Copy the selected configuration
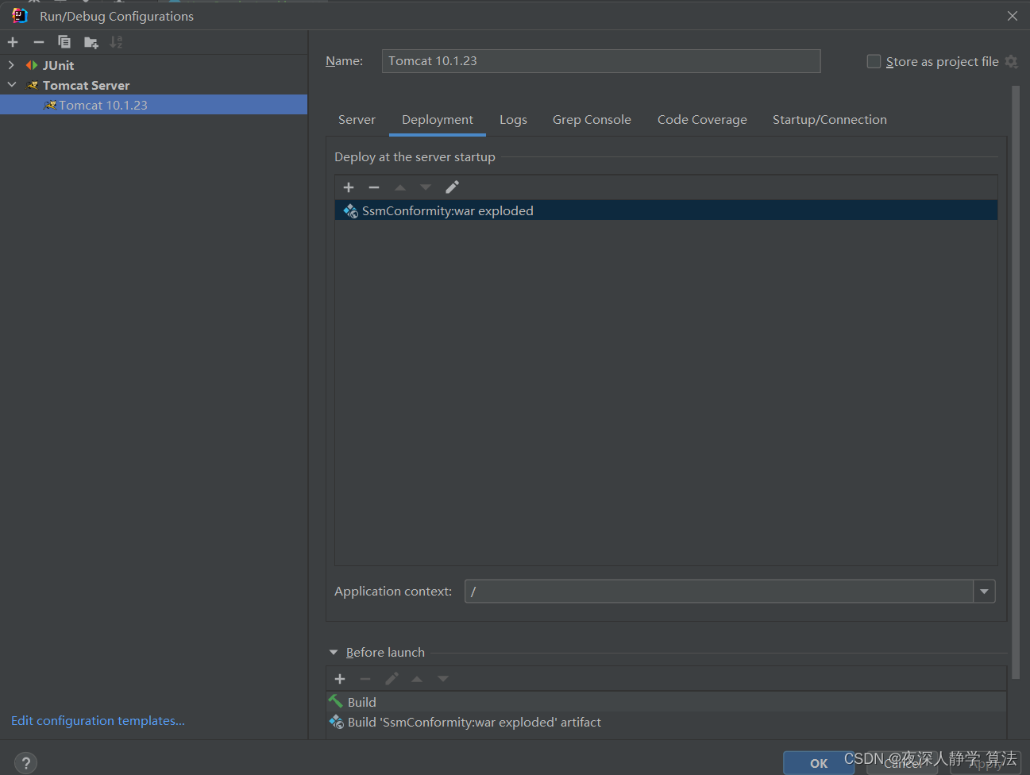This screenshot has height=775, width=1030. click(64, 42)
